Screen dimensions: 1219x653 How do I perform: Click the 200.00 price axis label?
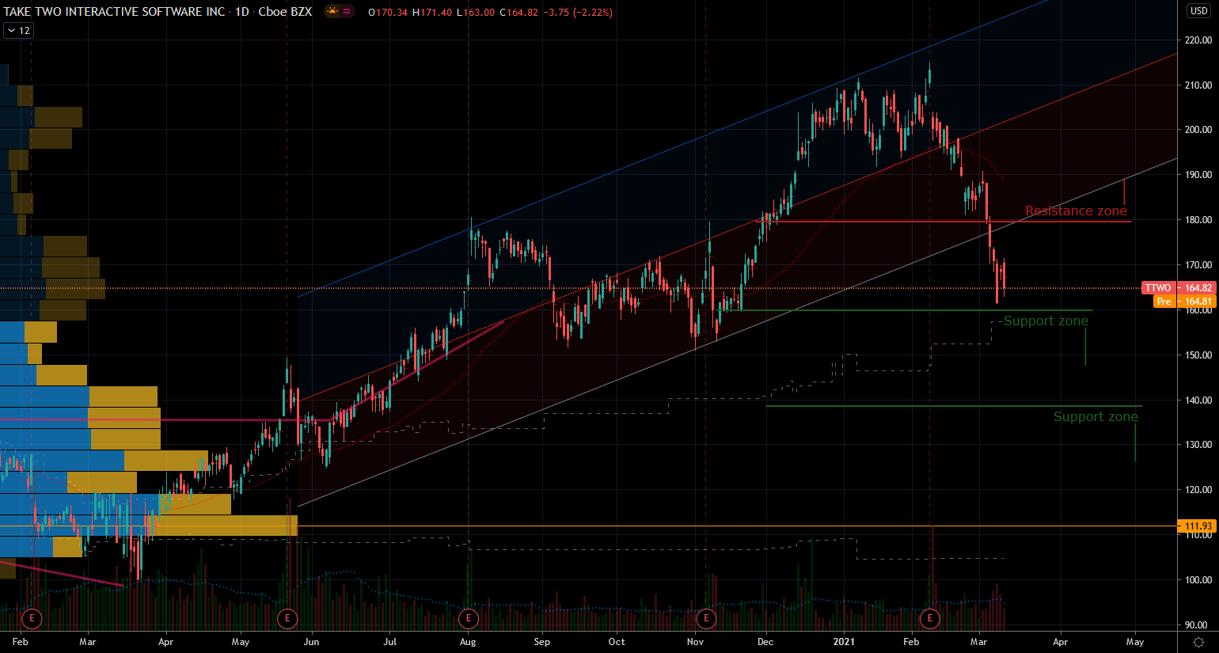point(1198,130)
